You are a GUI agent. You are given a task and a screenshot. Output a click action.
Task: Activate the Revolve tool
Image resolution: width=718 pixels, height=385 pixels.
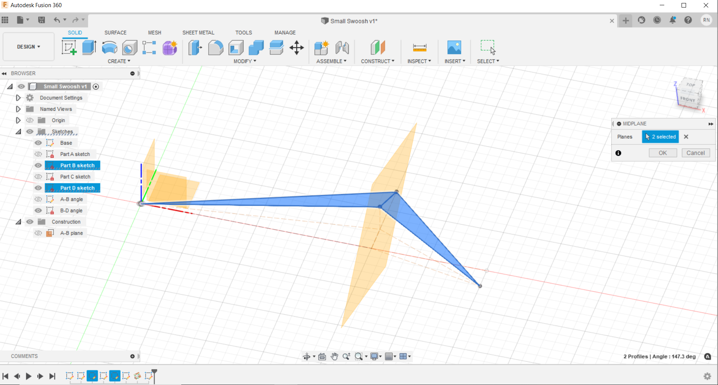click(x=109, y=48)
